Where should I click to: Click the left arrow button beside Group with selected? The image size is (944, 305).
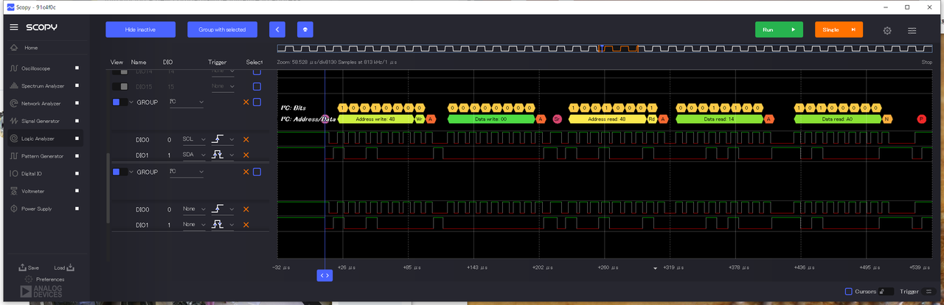277,29
